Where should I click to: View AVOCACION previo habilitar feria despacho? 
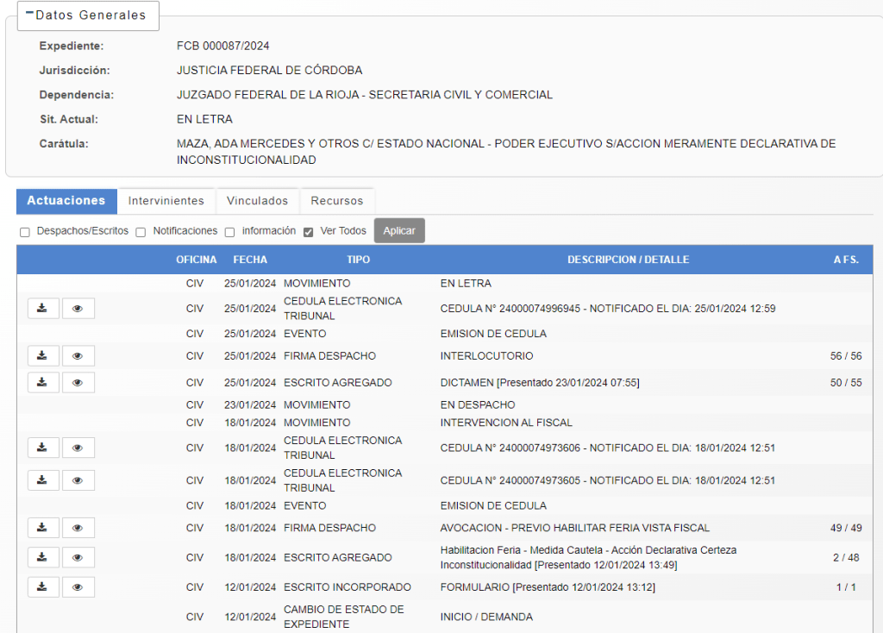78,528
